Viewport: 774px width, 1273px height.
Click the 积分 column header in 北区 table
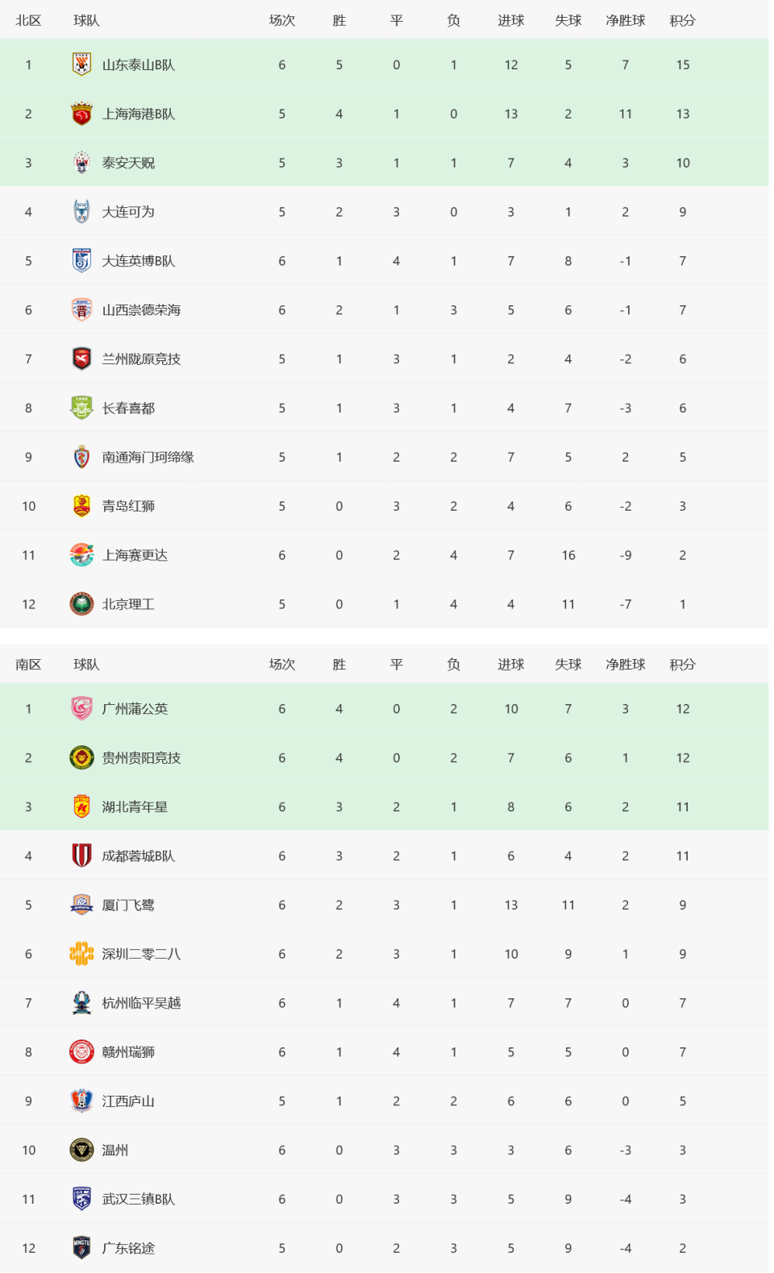click(682, 20)
